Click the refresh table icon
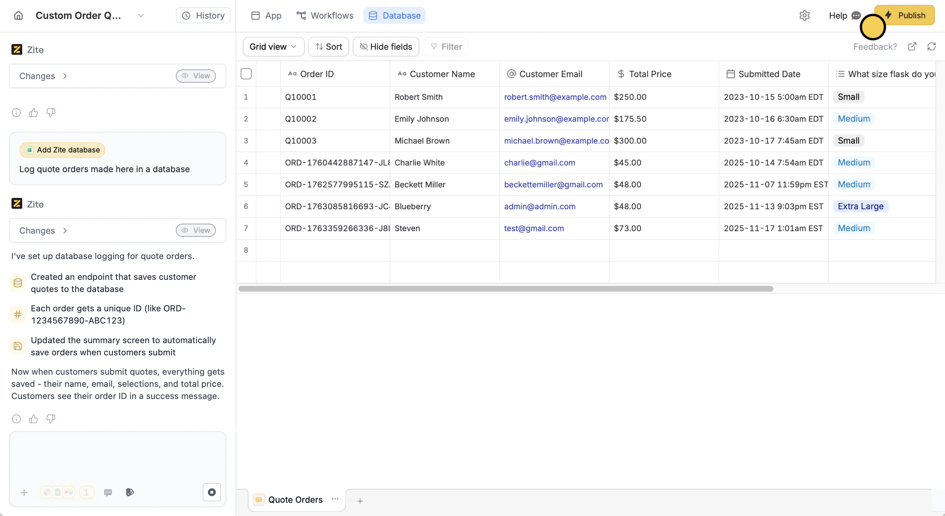Image resolution: width=945 pixels, height=516 pixels. click(931, 47)
